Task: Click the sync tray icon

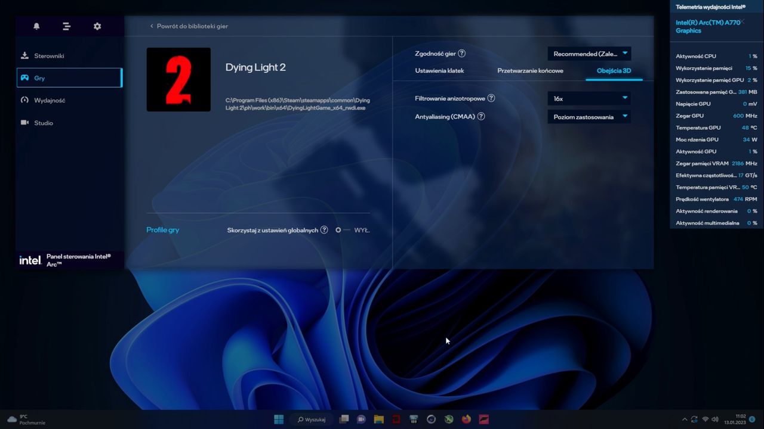Action: 695,419
